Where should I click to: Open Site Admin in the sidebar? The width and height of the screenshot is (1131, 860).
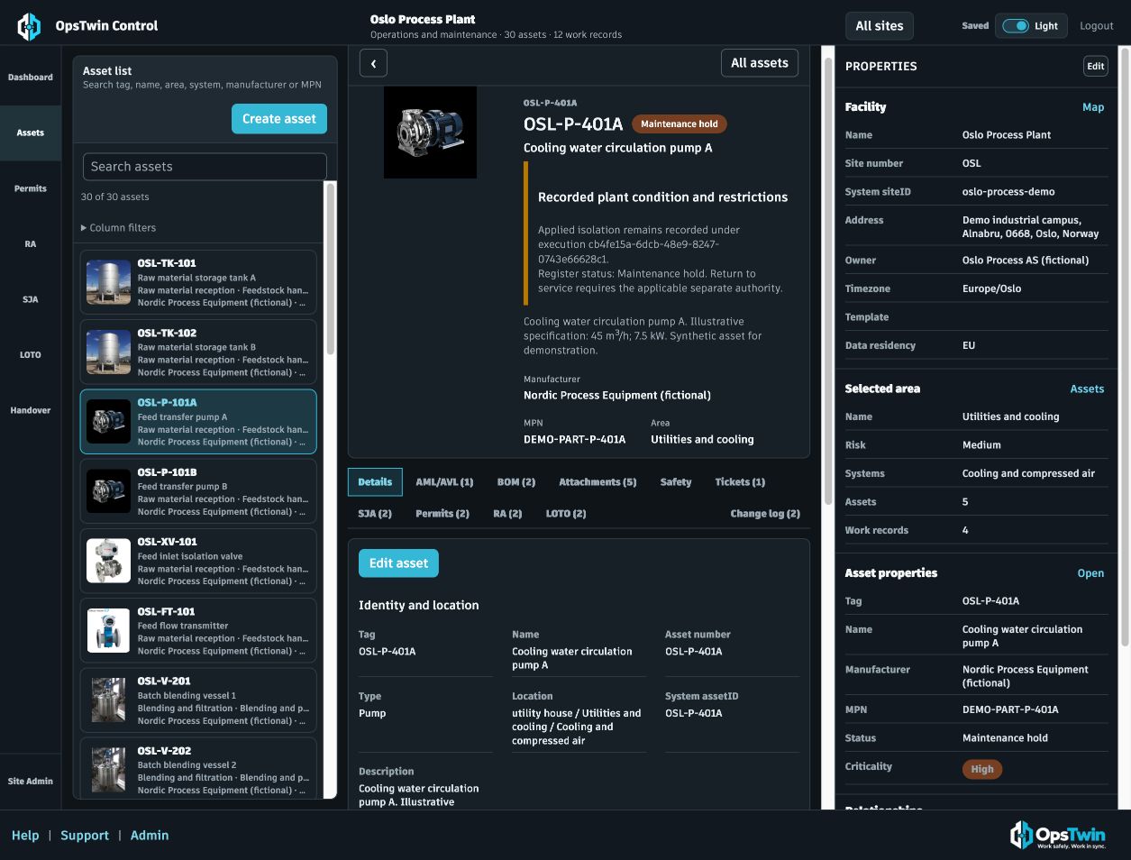point(31,782)
